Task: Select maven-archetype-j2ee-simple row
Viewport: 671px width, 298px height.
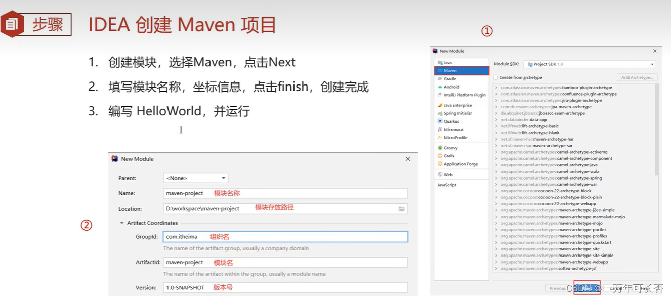Action: (574, 210)
